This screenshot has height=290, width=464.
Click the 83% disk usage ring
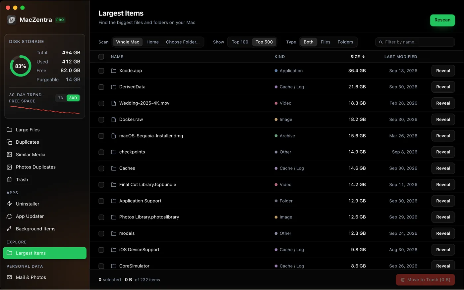tap(21, 66)
